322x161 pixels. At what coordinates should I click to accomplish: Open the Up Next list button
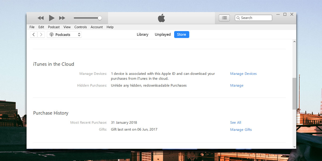pos(224,18)
